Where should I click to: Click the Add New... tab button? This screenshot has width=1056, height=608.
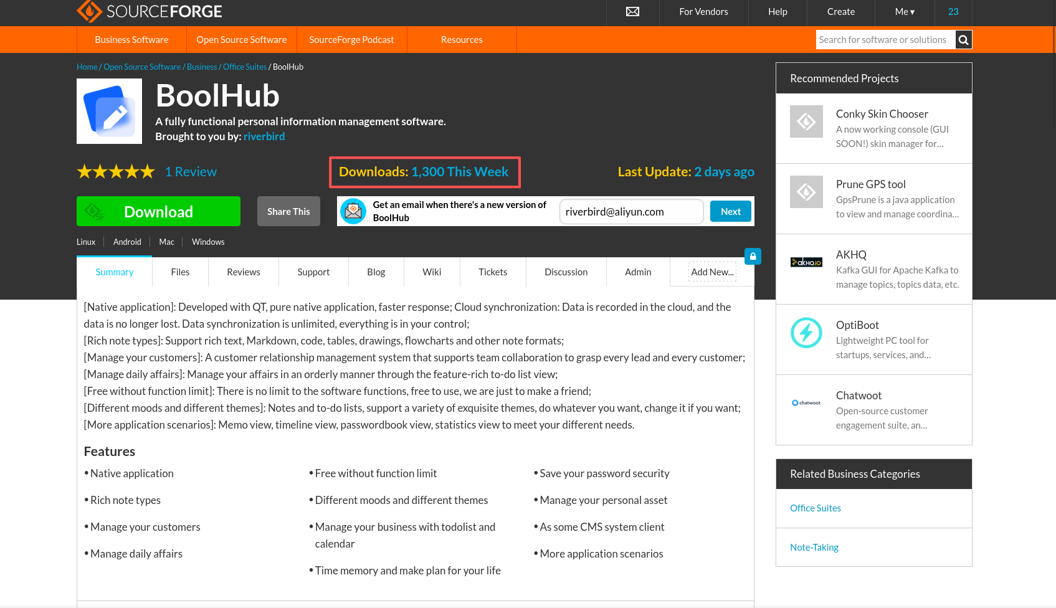(712, 272)
